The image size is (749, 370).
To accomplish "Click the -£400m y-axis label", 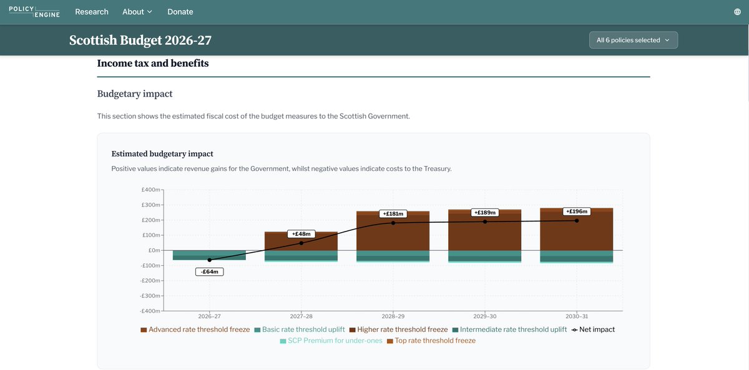I will coord(150,311).
